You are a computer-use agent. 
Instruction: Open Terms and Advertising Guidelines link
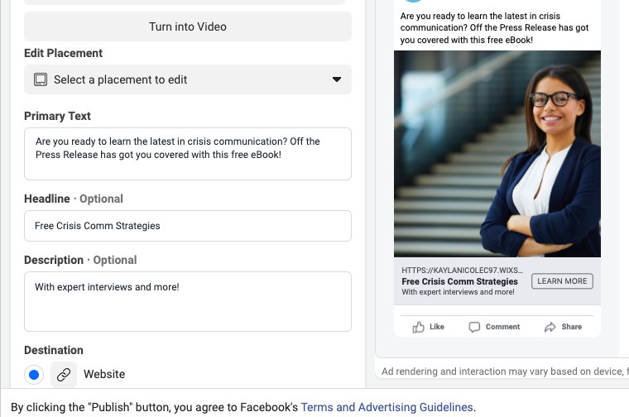tap(387, 407)
